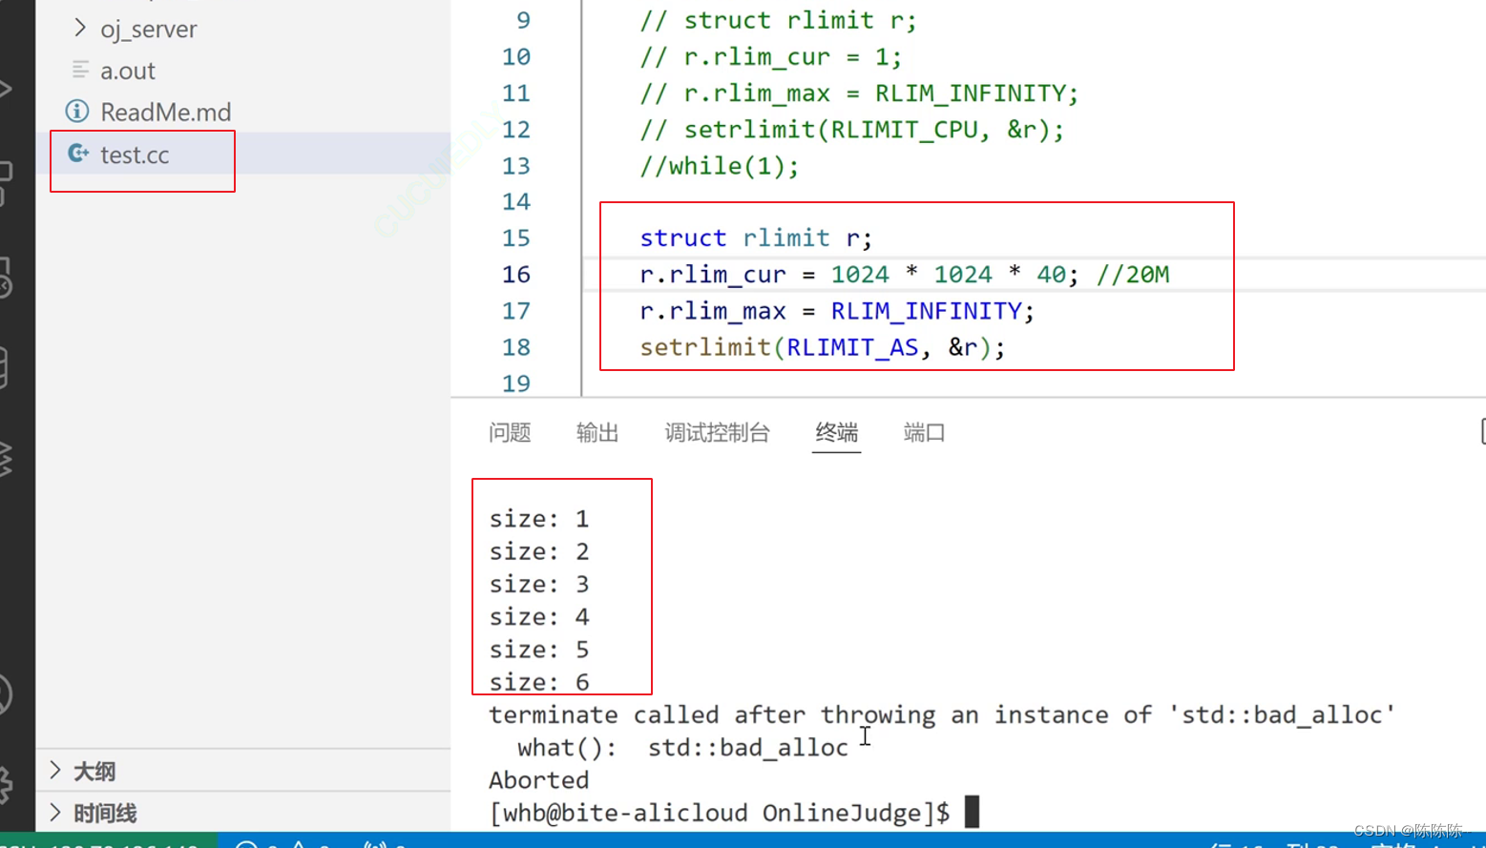Click the 'Aborted' terminal line
The width and height of the screenshot is (1486, 848).
pyautogui.click(x=539, y=780)
